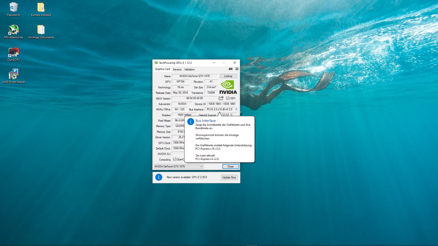The width and height of the screenshot is (438, 246).
Task: Click the Update Now button
Action: (229, 177)
